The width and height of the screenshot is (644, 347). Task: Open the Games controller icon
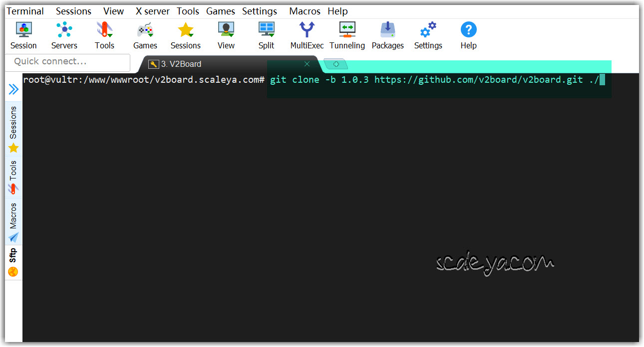pyautogui.click(x=145, y=30)
